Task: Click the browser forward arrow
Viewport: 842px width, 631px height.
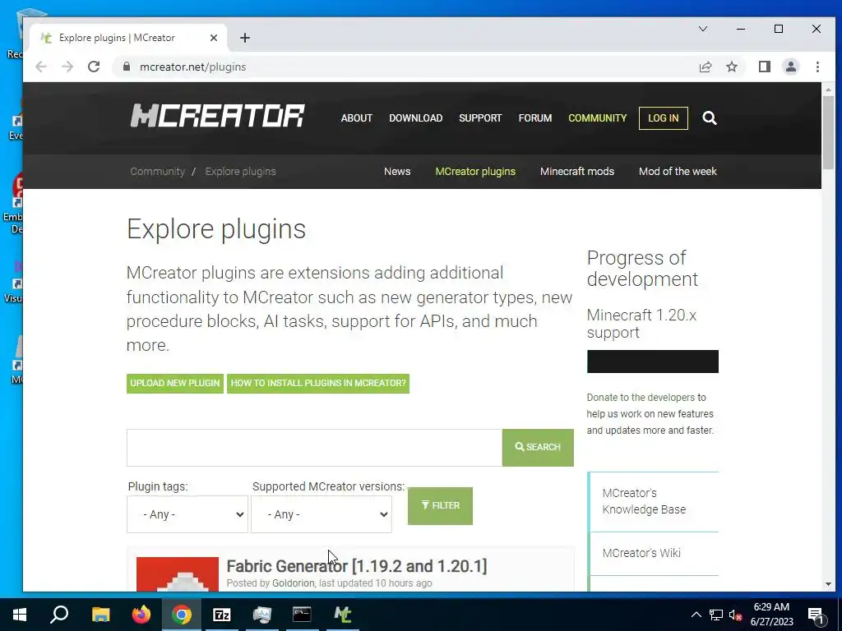Action: point(67,67)
